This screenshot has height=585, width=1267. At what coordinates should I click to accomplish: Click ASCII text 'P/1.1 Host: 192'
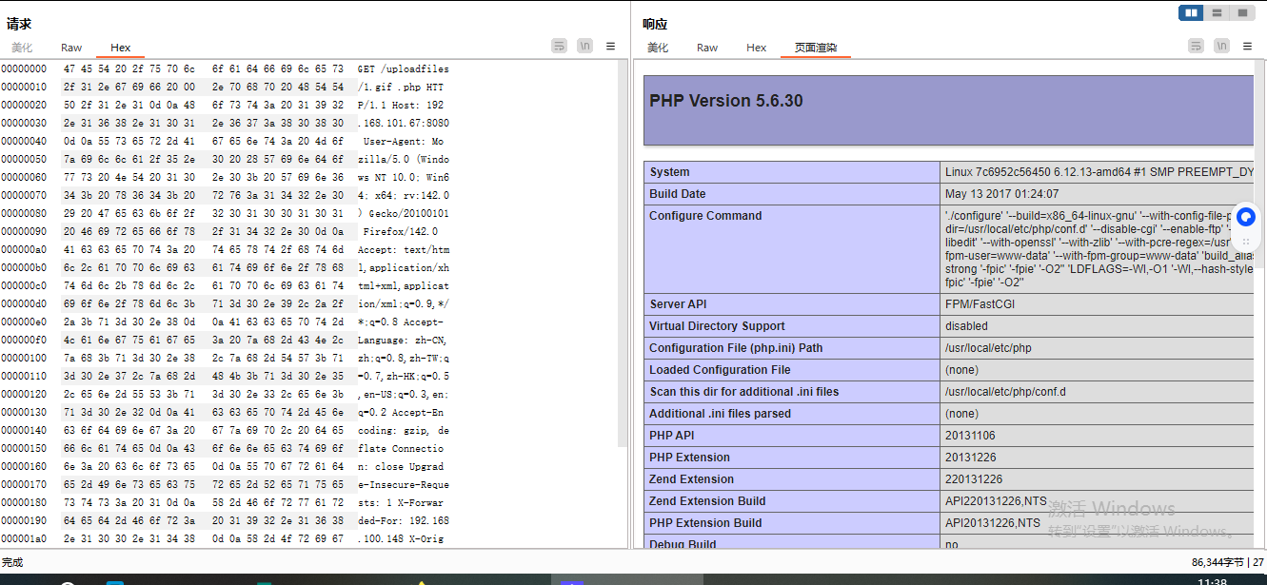point(401,105)
